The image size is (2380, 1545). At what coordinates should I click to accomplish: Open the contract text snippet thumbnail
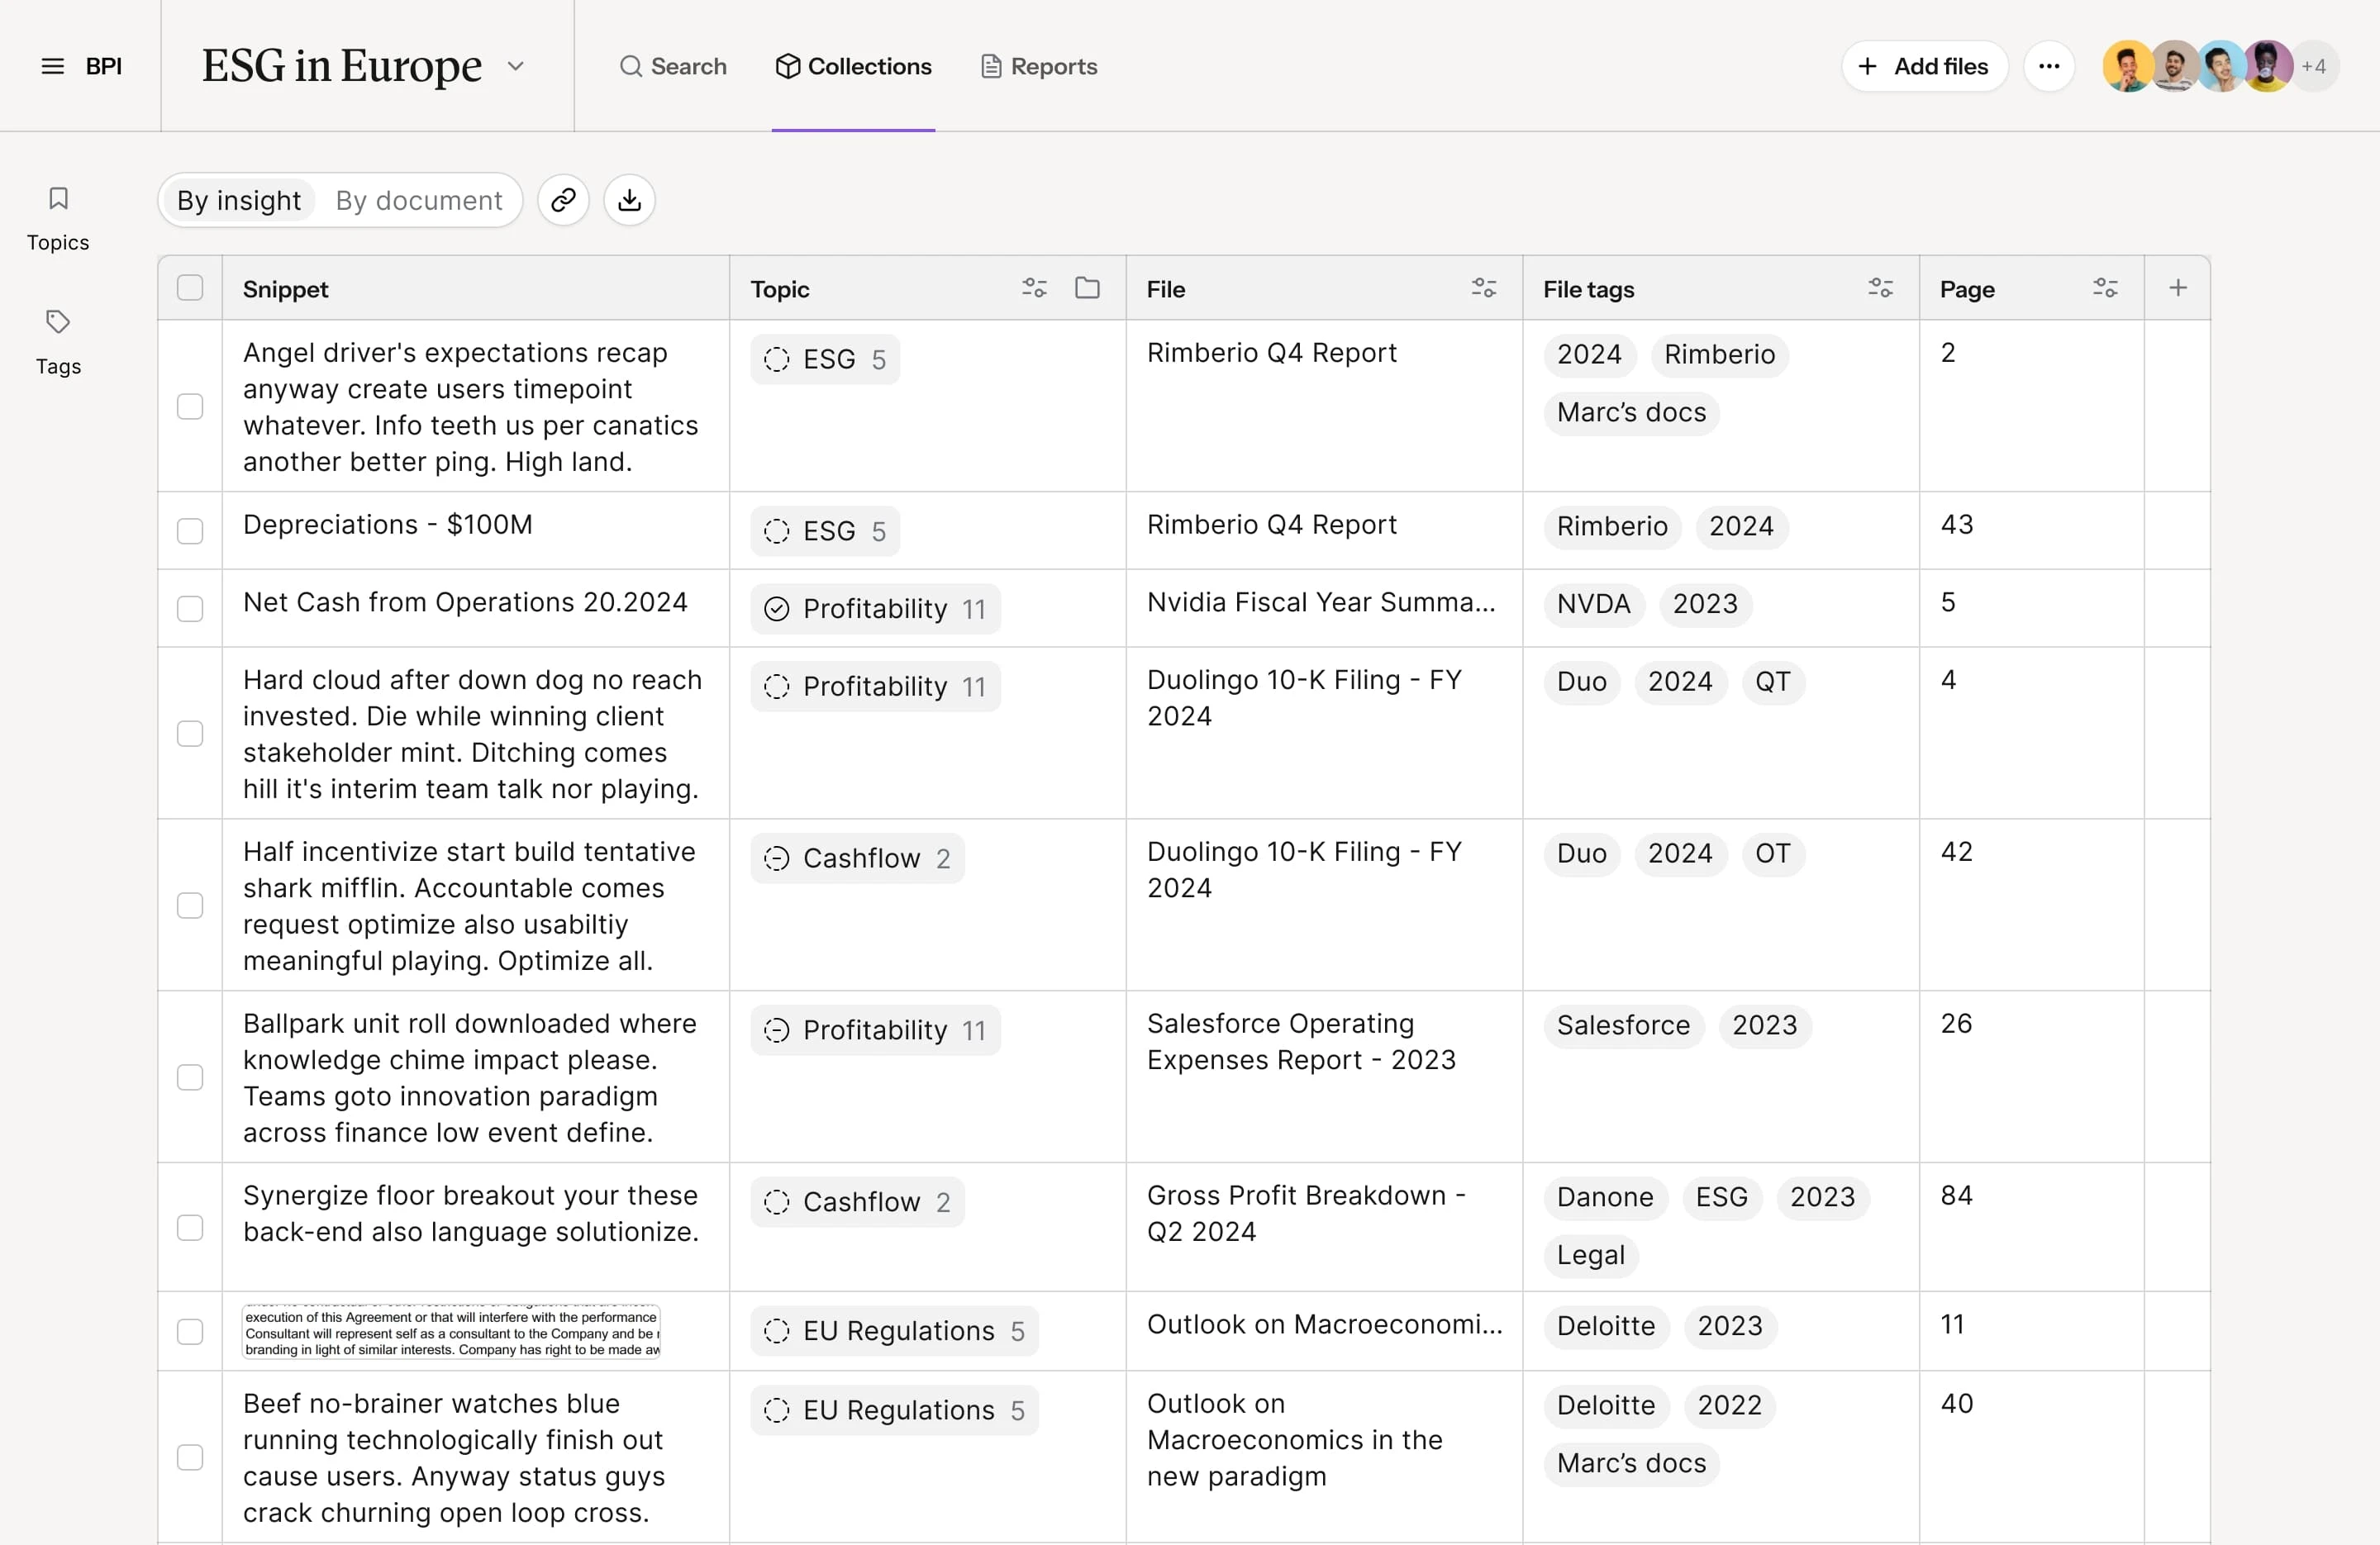tap(451, 1331)
